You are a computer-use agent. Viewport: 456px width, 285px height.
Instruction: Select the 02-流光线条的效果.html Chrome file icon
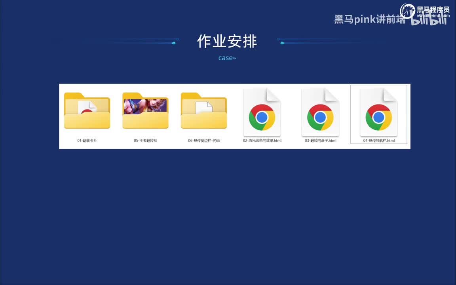262,112
